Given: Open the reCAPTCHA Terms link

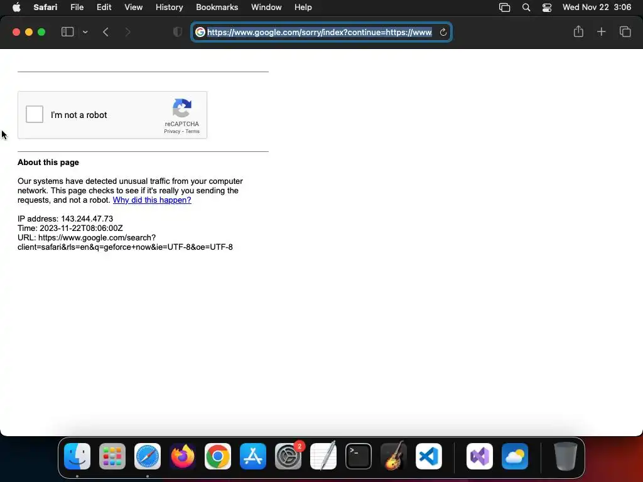Looking at the screenshot, I should point(192,132).
